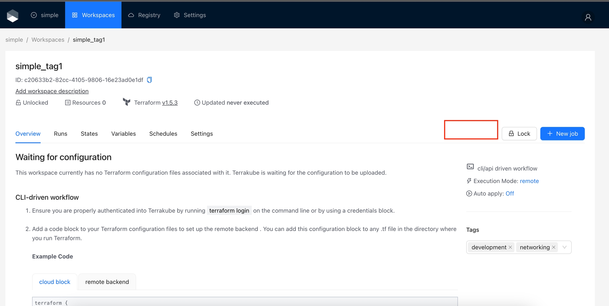Copy workspace ID with clipboard icon
This screenshot has width=609, height=306.
point(149,80)
